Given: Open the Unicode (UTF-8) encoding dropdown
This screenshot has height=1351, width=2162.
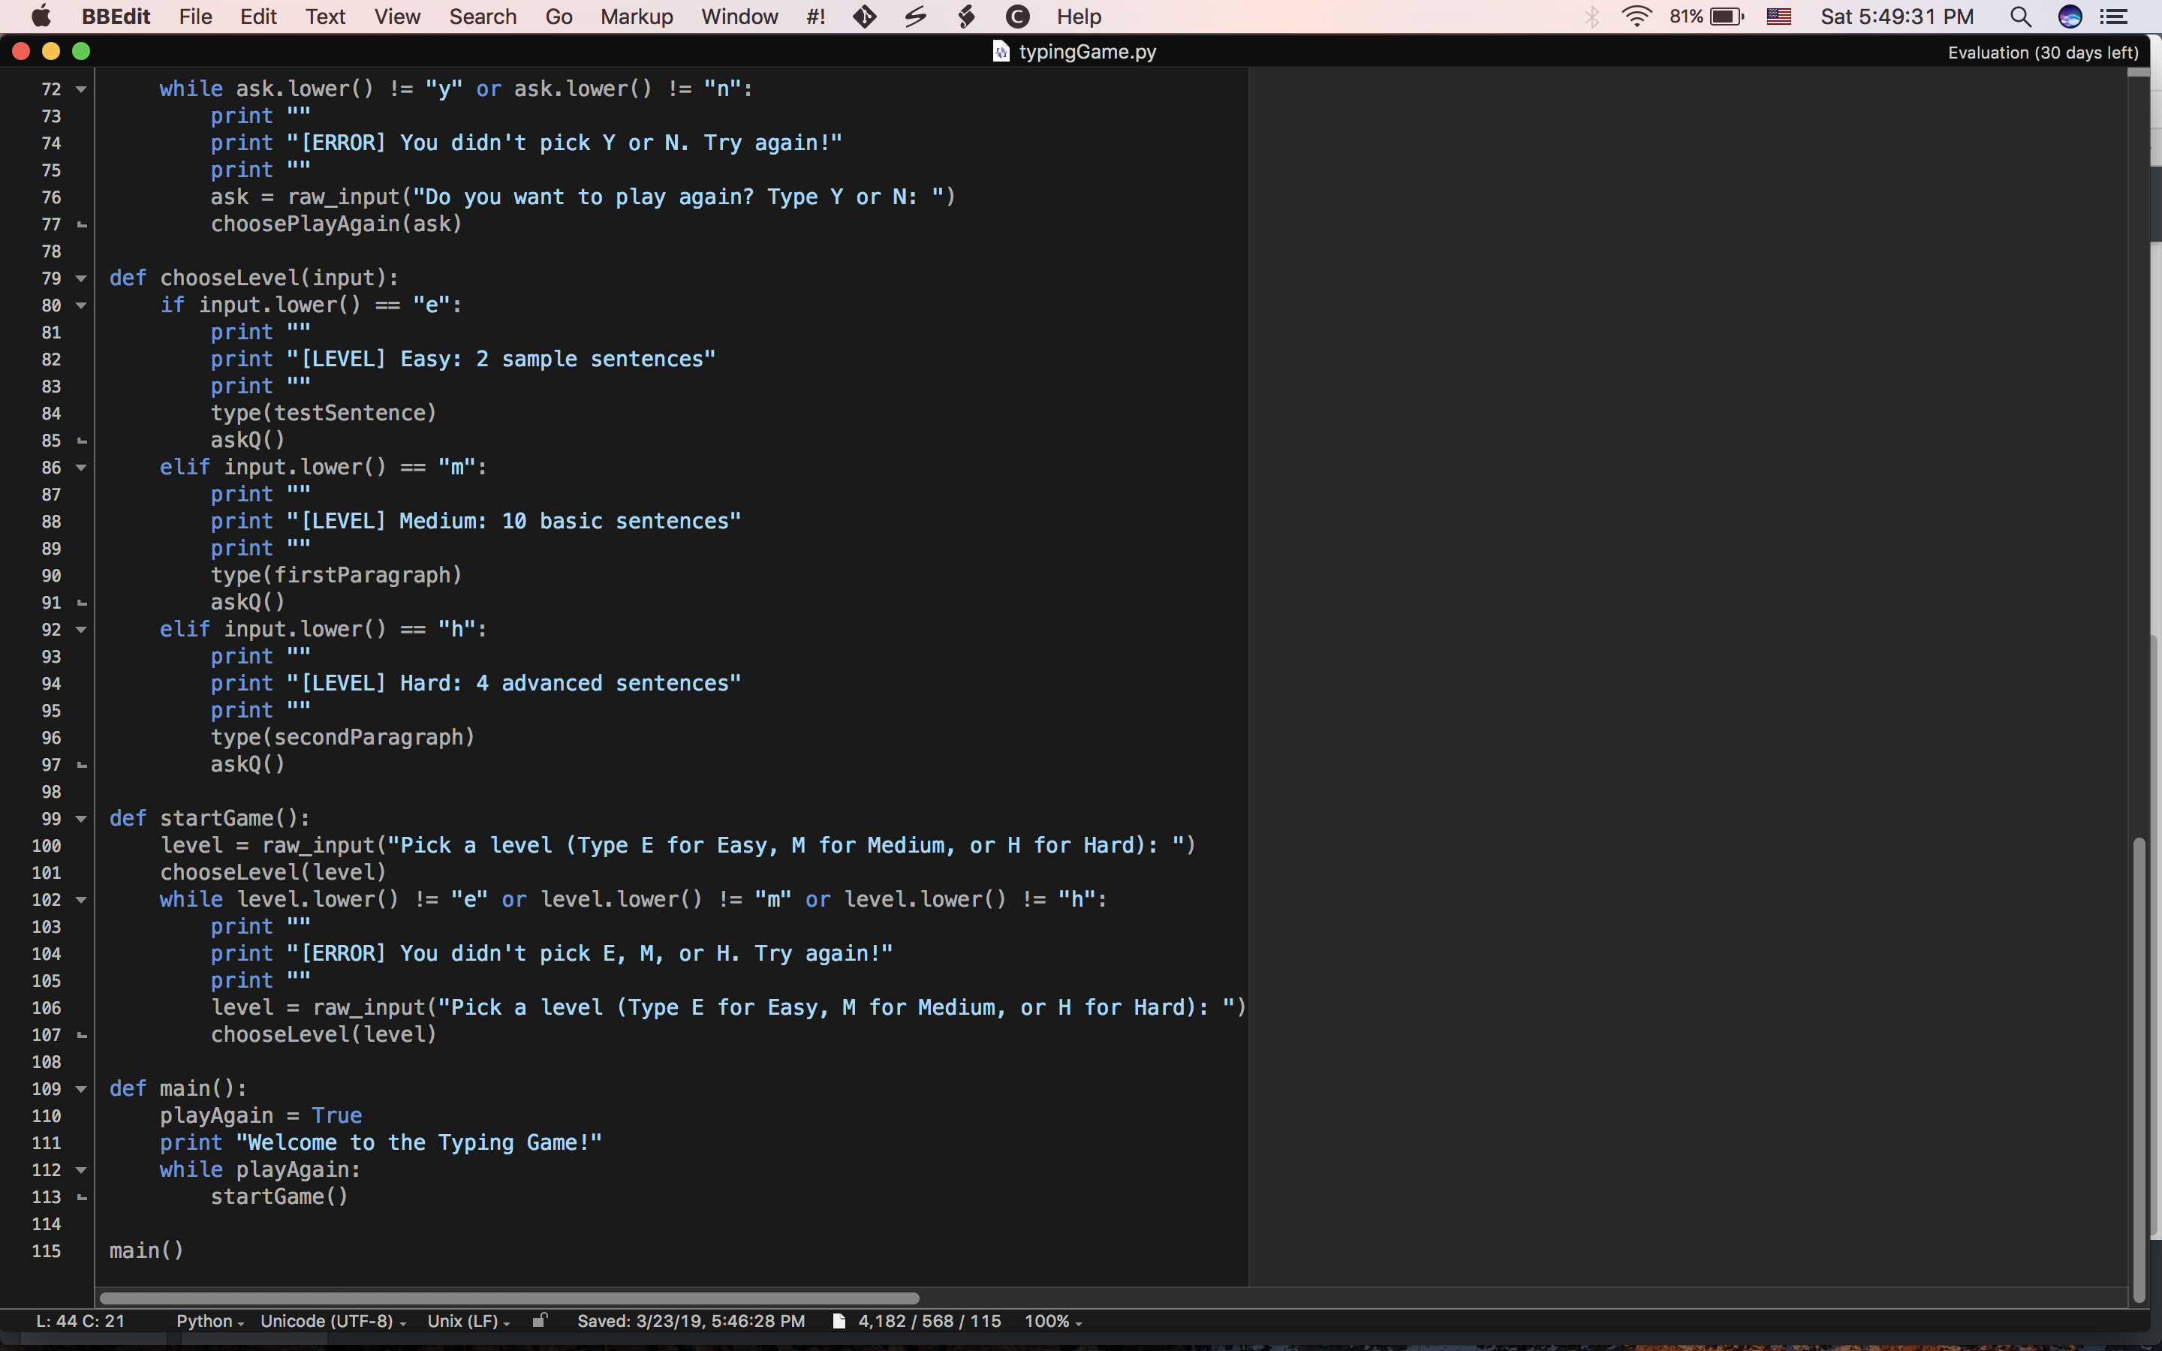Looking at the screenshot, I should coord(333,1321).
